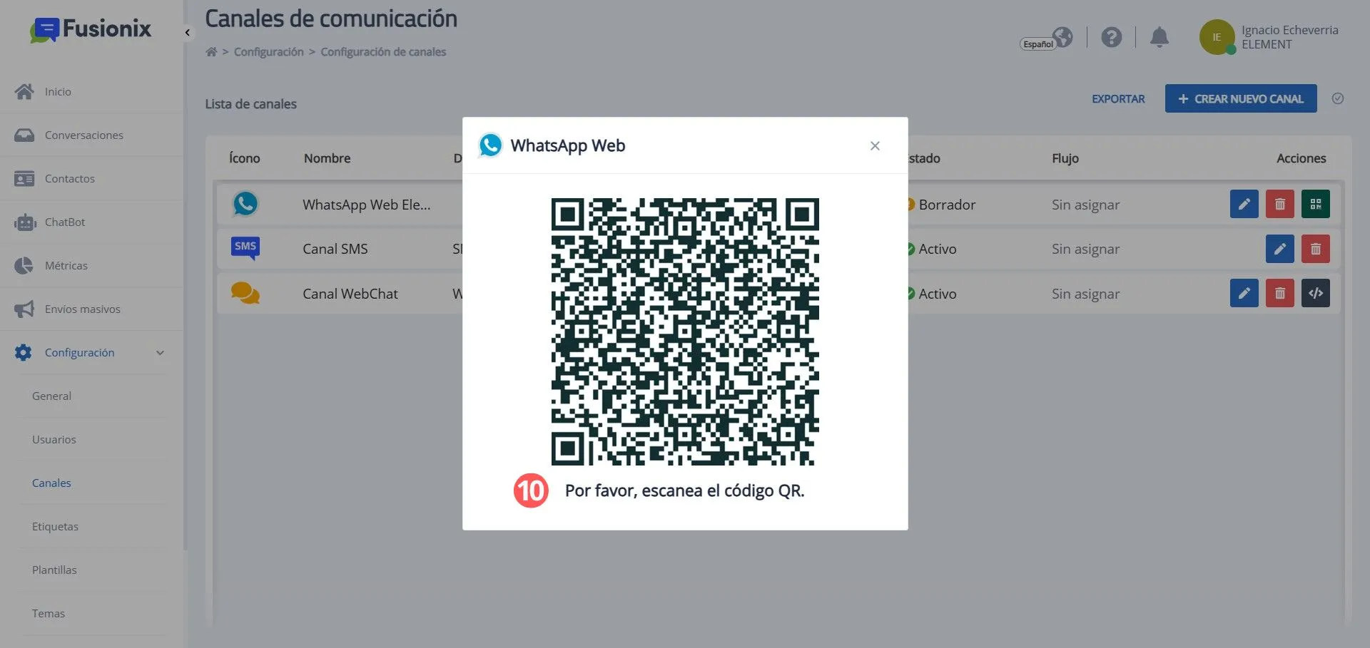This screenshot has height=648, width=1370.
Task: Click the Nombre column header
Action: point(328,158)
